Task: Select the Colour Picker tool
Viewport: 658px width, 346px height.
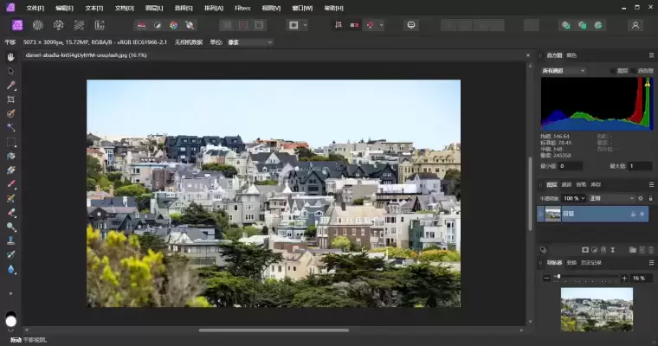Action: pos(11,85)
